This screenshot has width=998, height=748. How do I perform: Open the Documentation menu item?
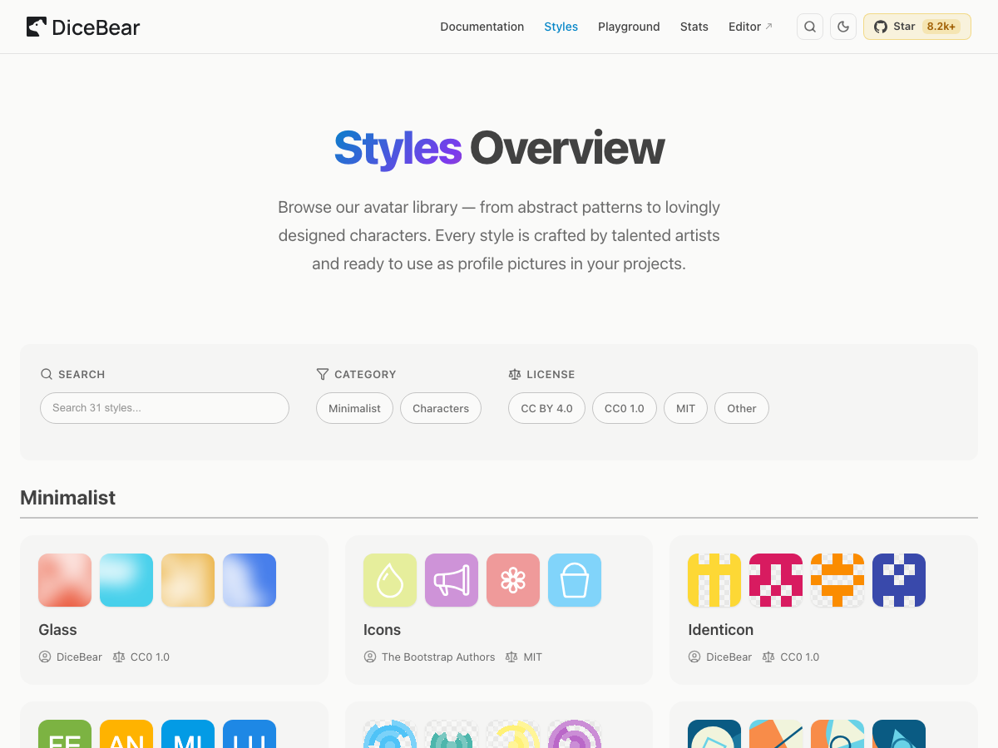(x=482, y=27)
